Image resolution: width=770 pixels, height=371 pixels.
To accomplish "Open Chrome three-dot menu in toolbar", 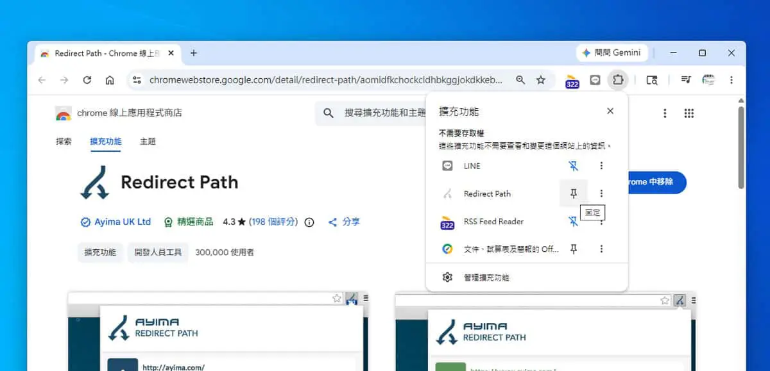I will point(731,80).
